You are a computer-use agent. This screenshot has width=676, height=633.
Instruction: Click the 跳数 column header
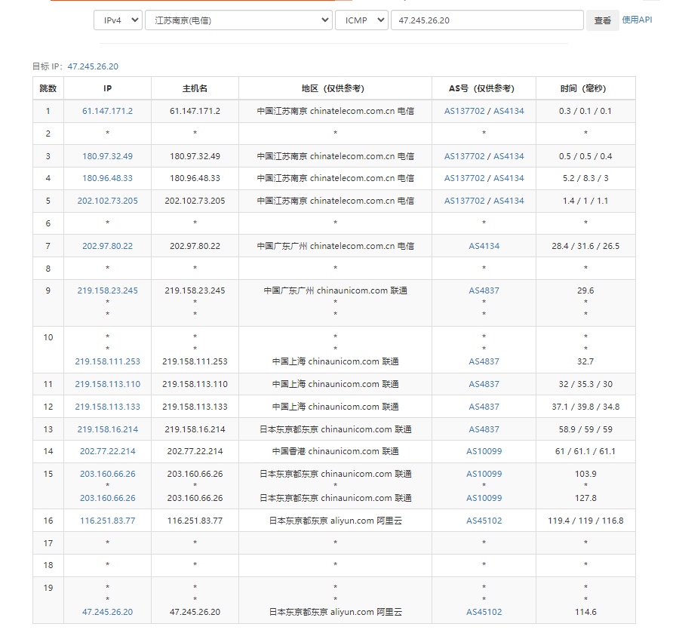48,88
